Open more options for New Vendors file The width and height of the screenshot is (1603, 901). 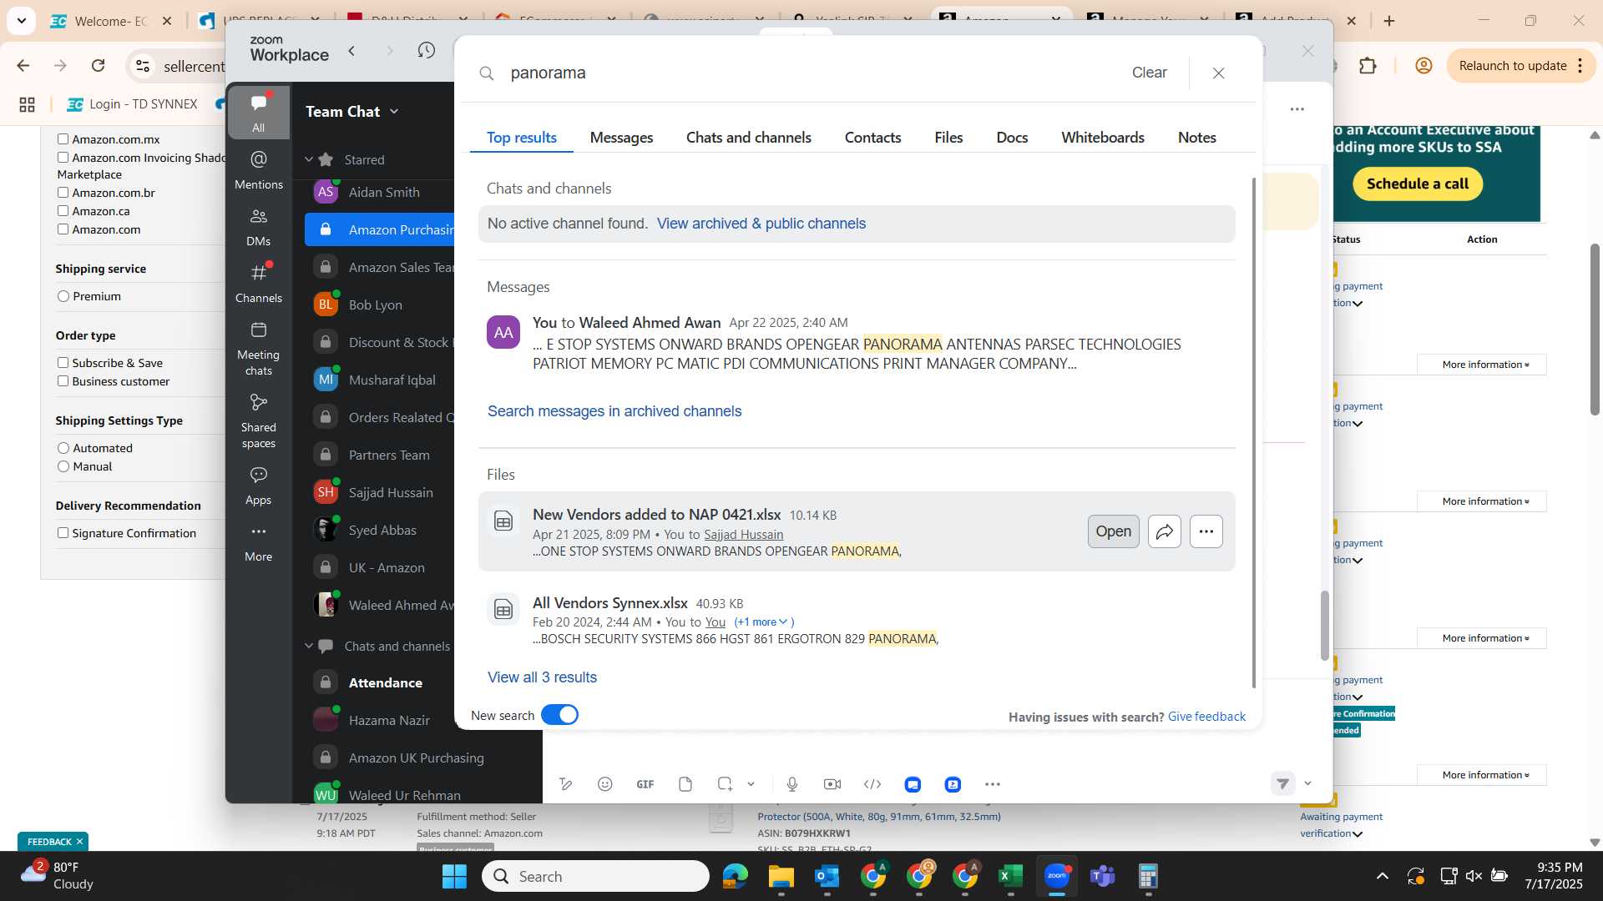pos(1206,531)
